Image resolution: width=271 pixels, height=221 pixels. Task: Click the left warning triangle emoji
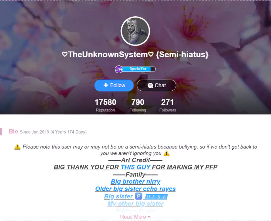[x=17, y=147]
